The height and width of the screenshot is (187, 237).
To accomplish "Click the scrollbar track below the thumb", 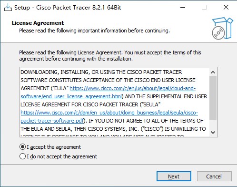I will (x=213, y=125).
